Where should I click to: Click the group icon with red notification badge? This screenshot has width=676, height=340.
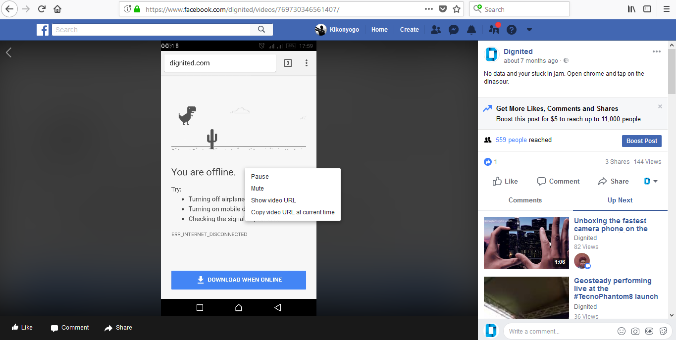(494, 29)
